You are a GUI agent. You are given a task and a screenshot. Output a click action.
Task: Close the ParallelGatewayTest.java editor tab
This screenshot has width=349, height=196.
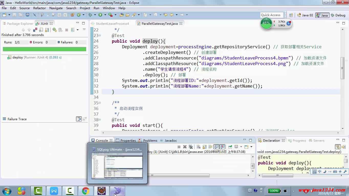point(181,23)
